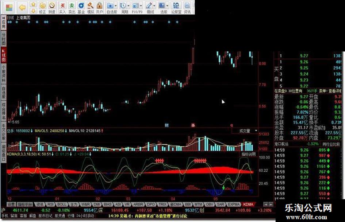
Task: Open the 资讯 news toolbar icon
Action: click(187, 8)
